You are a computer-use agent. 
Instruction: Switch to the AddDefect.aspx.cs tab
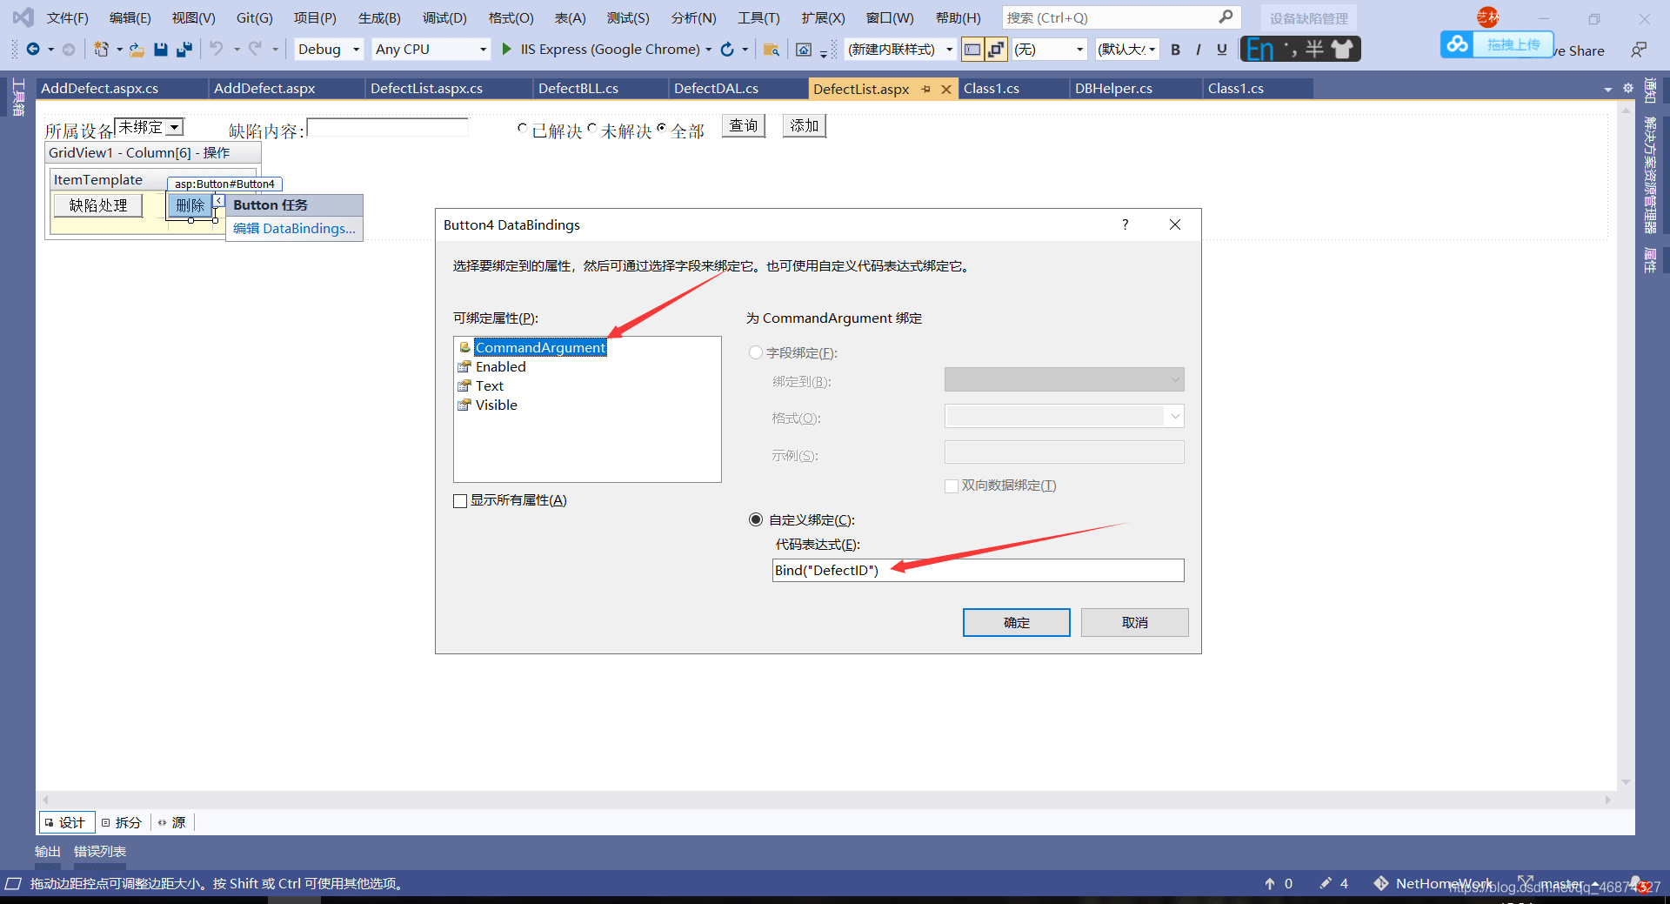coord(100,89)
